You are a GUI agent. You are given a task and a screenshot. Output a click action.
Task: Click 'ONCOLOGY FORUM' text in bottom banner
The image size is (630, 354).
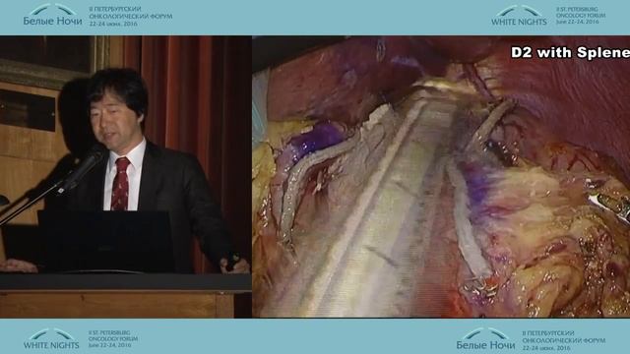coord(113,339)
